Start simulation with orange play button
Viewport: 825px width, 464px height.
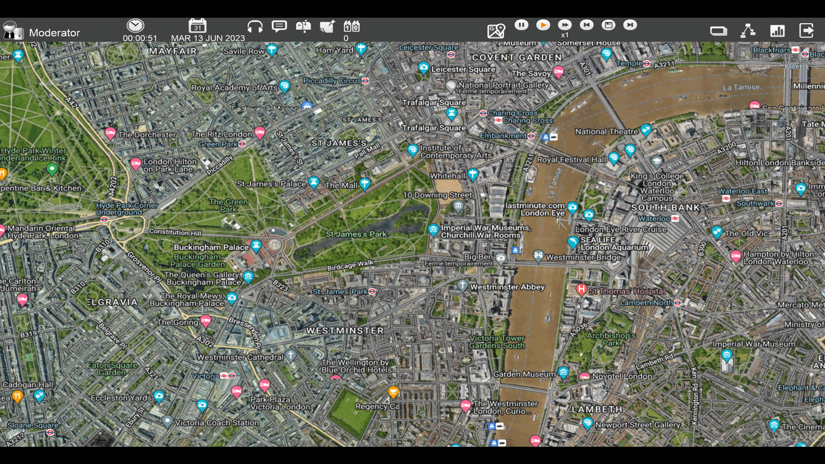pyautogui.click(x=543, y=25)
